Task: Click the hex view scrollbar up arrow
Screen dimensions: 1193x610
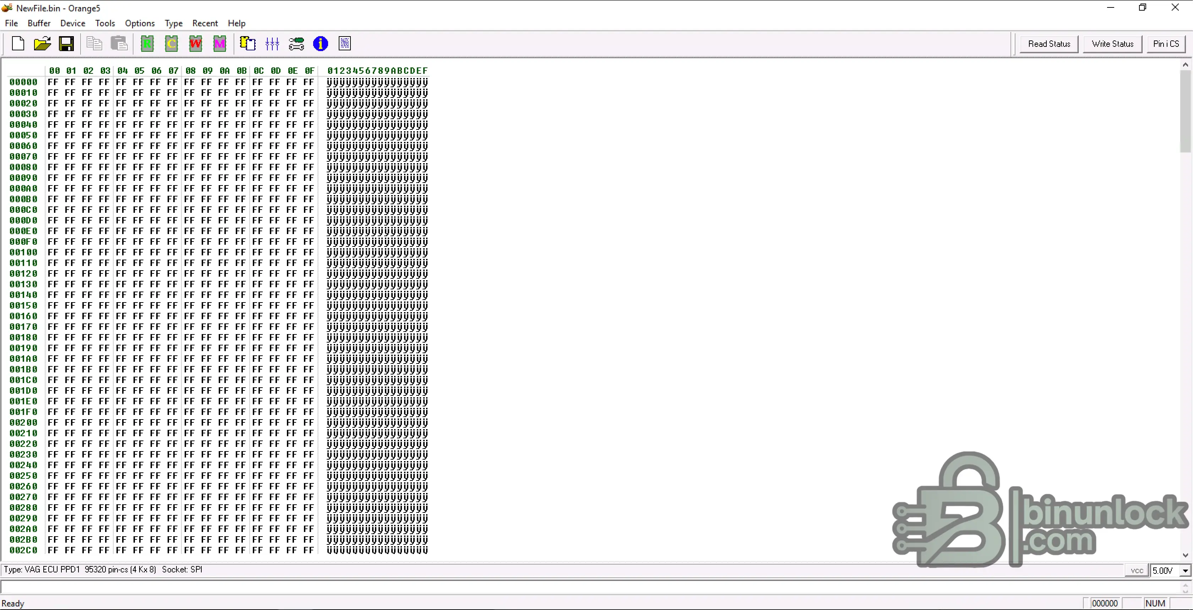Action: (x=1185, y=64)
